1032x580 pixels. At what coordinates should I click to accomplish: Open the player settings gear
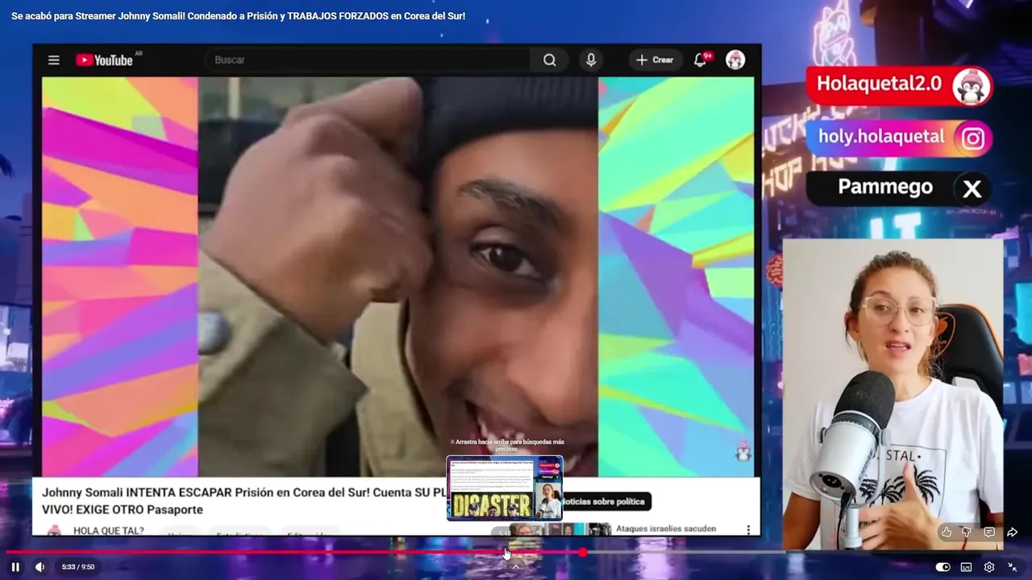(989, 567)
